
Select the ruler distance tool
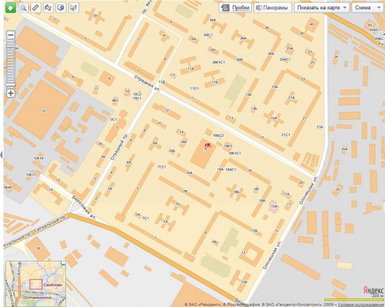click(35, 7)
